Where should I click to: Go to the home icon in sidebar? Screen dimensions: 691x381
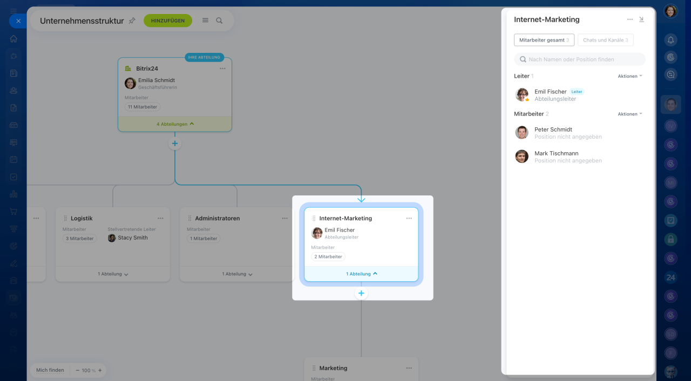[x=13, y=39]
